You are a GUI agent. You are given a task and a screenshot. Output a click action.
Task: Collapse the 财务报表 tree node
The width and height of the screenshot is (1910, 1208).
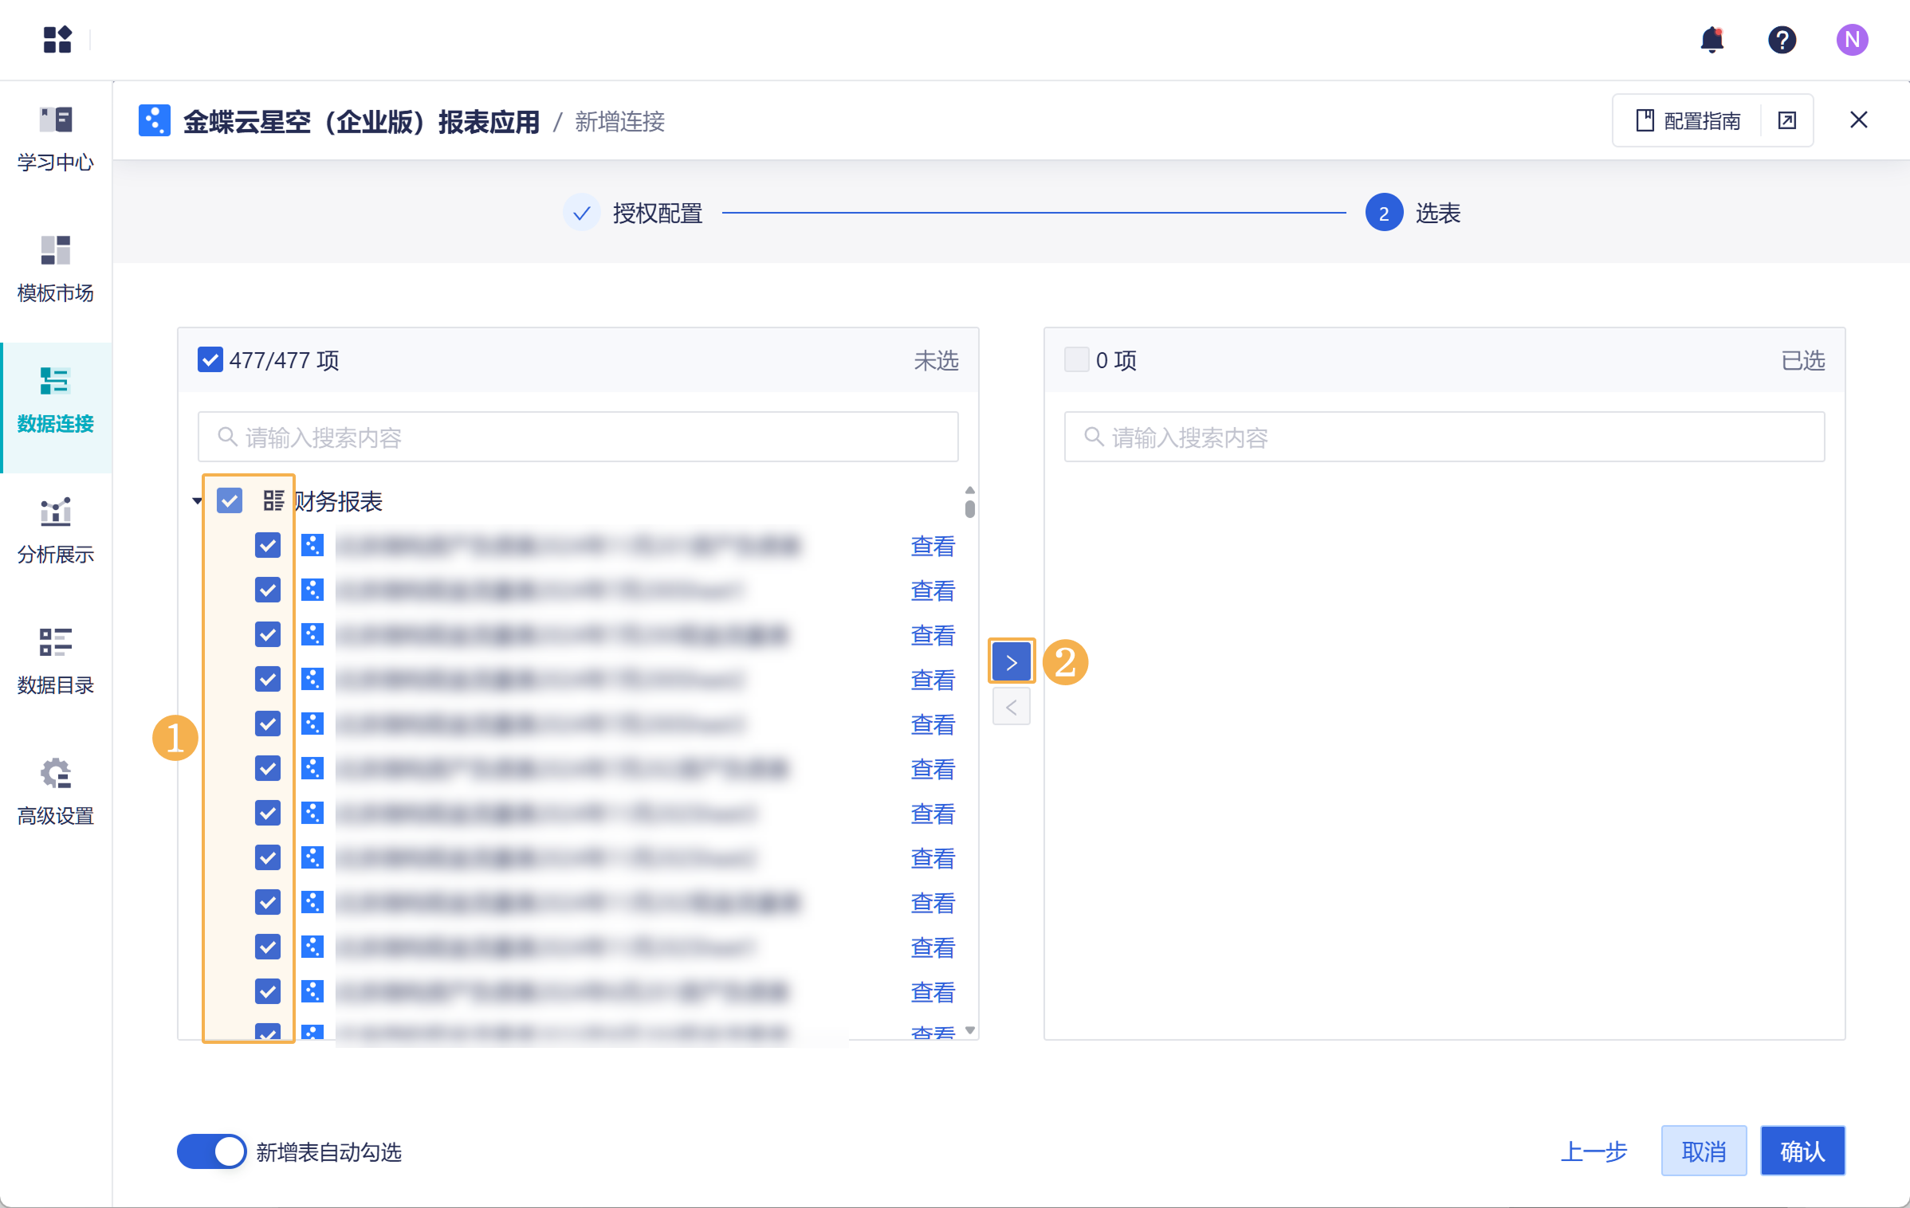197,501
